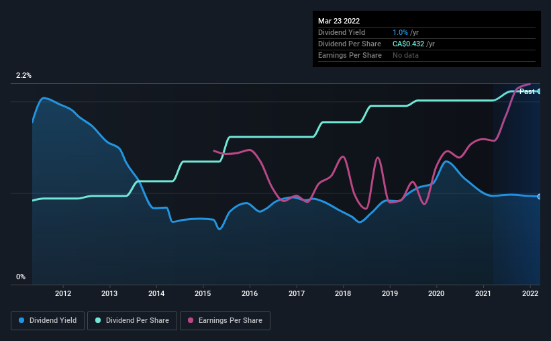551x341 pixels.
Task: Click the blue Dividend Yield legend dot
Action: 21,320
